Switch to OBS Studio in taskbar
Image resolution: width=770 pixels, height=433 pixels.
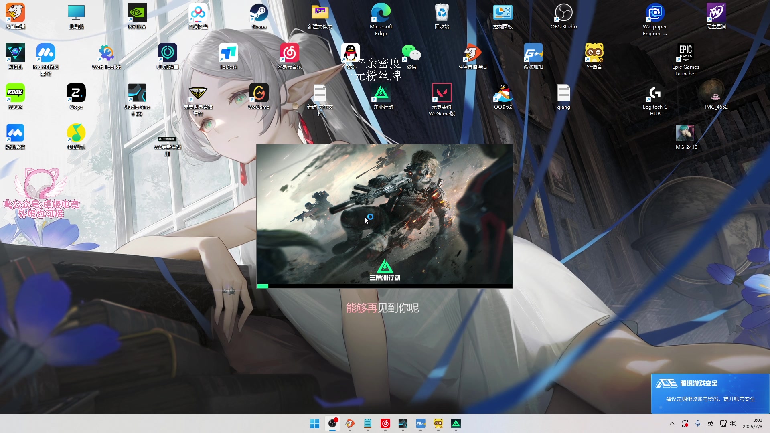tap(332, 423)
